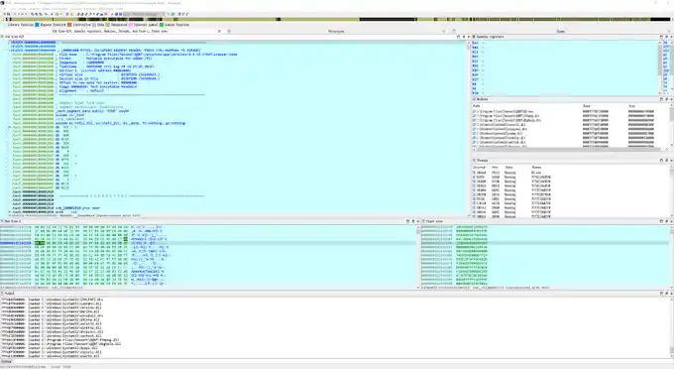Click the red X terminate icon in toolbar

(x=106, y=14)
